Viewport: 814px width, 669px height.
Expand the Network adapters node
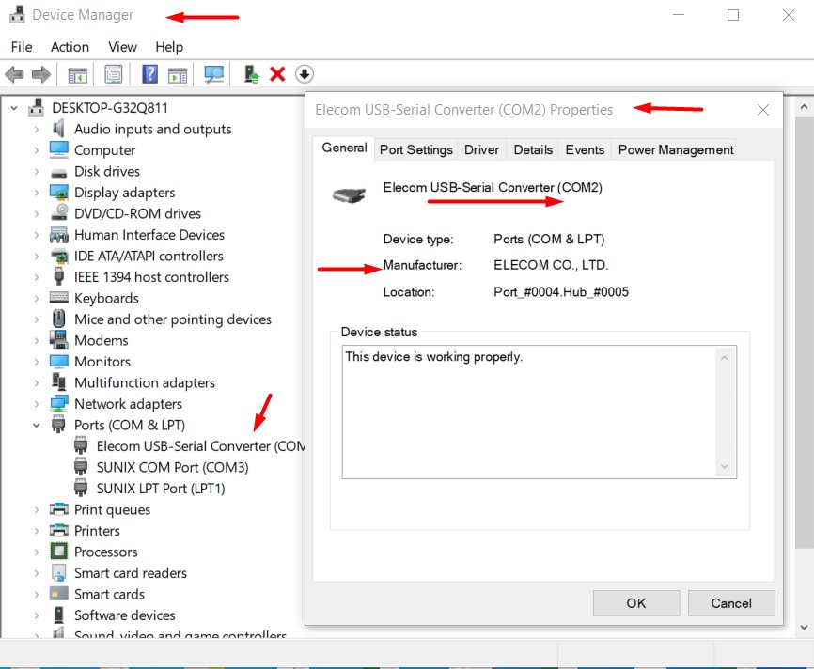point(37,404)
